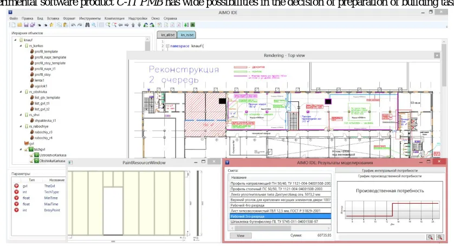The image size is (454, 246).
Task: Click the zoom-out magnifier in results graph
Action: point(430,237)
